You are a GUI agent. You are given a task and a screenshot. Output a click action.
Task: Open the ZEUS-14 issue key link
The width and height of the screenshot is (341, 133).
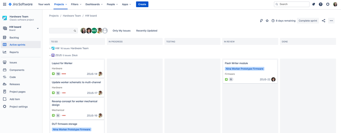92,74
